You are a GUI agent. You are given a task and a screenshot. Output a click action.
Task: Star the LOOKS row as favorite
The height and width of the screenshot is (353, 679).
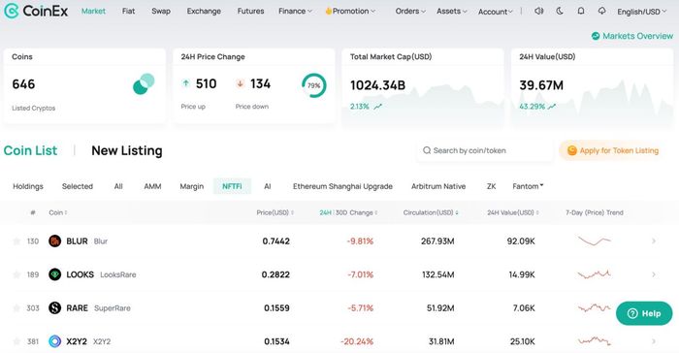coord(16,274)
